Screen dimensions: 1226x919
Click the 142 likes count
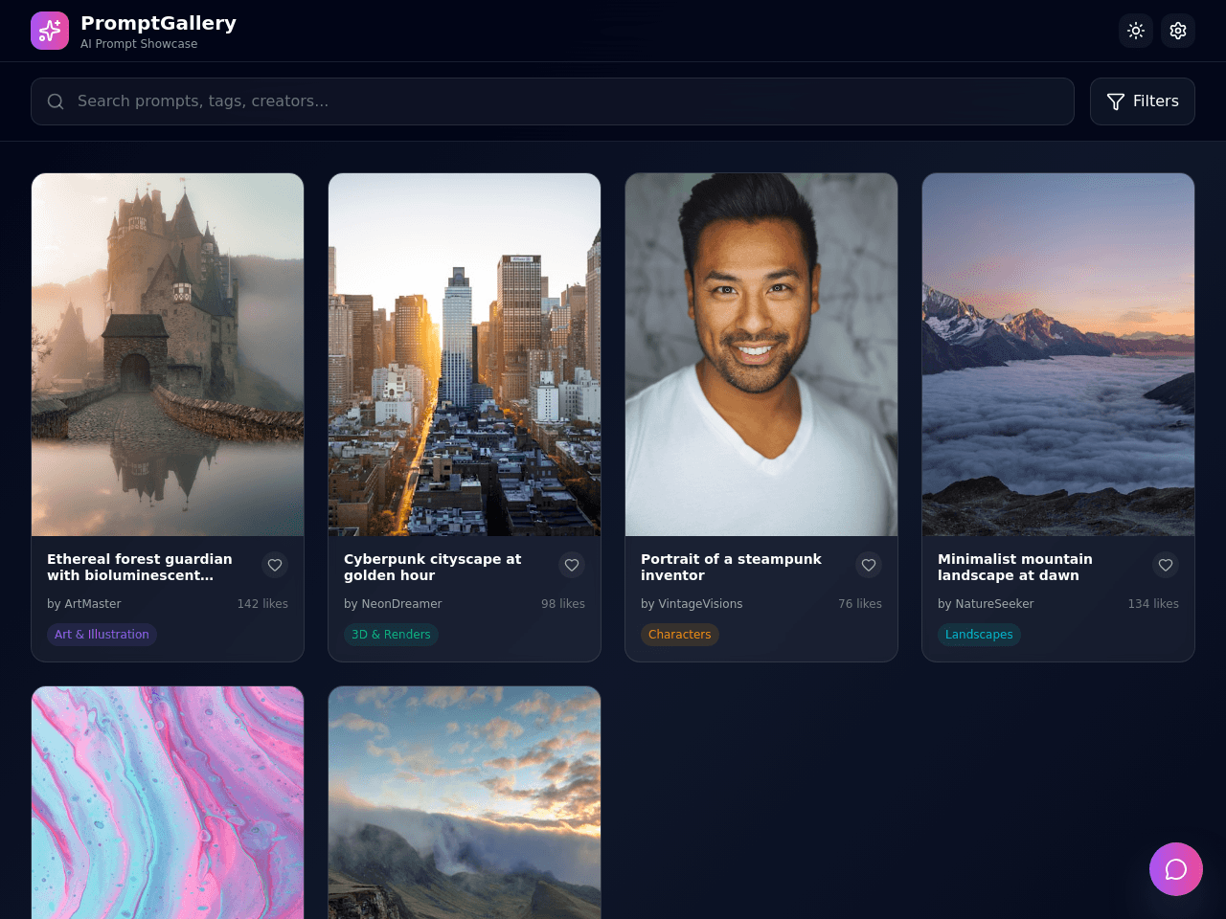(262, 604)
